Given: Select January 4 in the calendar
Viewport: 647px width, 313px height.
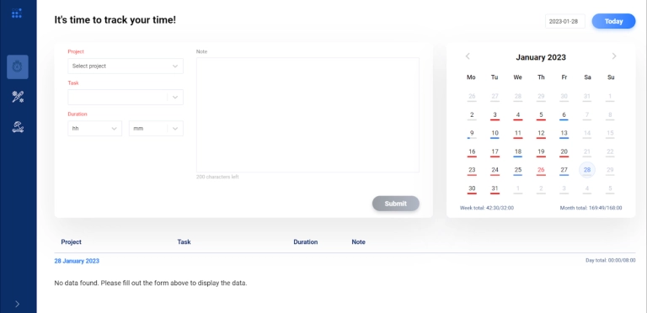Looking at the screenshot, I should pos(518,115).
